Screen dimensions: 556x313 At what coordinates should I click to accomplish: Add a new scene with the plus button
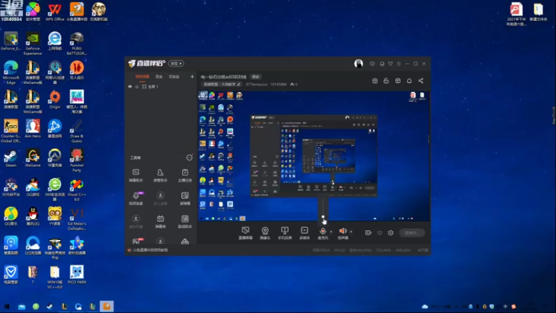193,77
